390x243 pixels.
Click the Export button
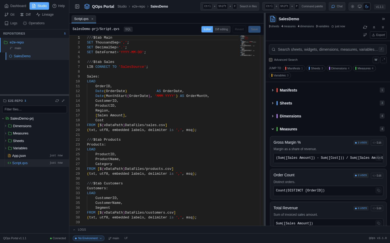coord(378,35)
